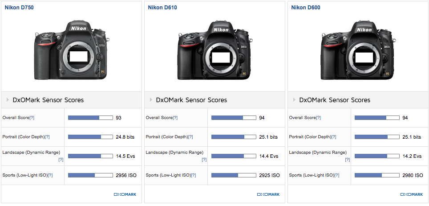Click the Nikon D600 camera image
The image size is (429, 206).
tap(358, 51)
